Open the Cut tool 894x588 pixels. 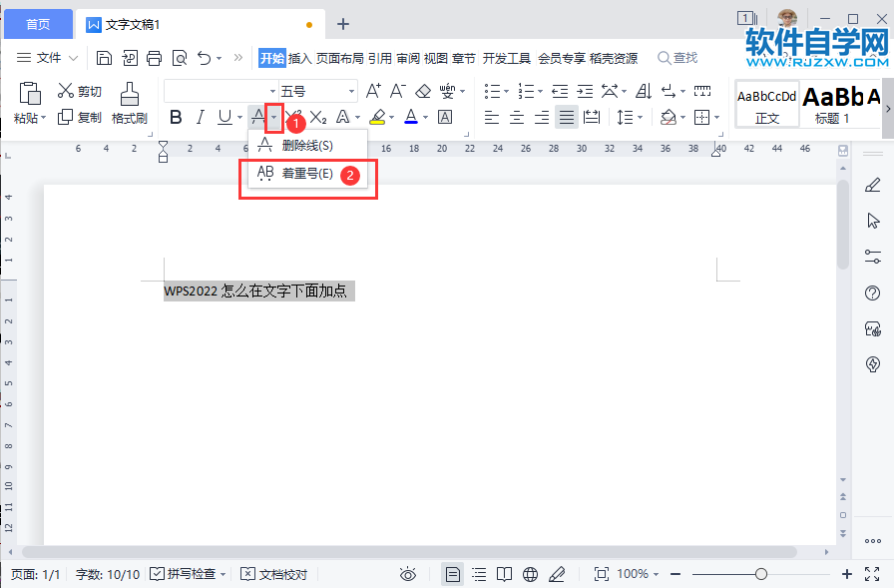78,90
